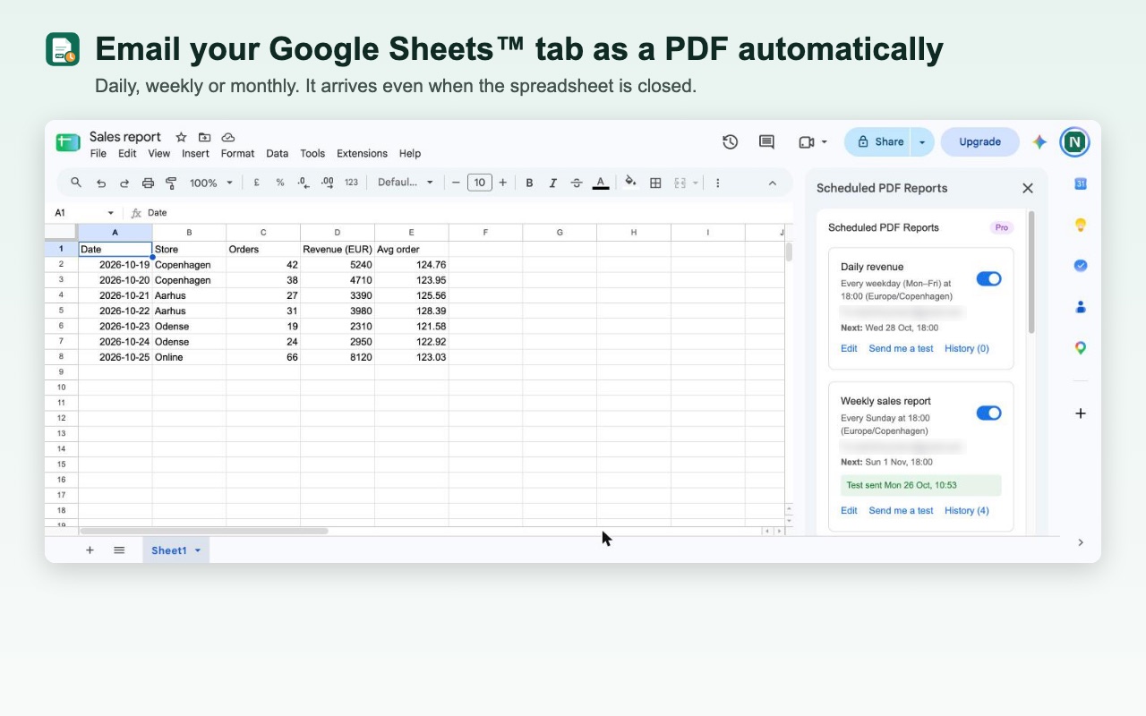This screenshot has height=716, width=1146.
Task: Click the Gemini sparkle icon
Action: (x=1039, y=141)
